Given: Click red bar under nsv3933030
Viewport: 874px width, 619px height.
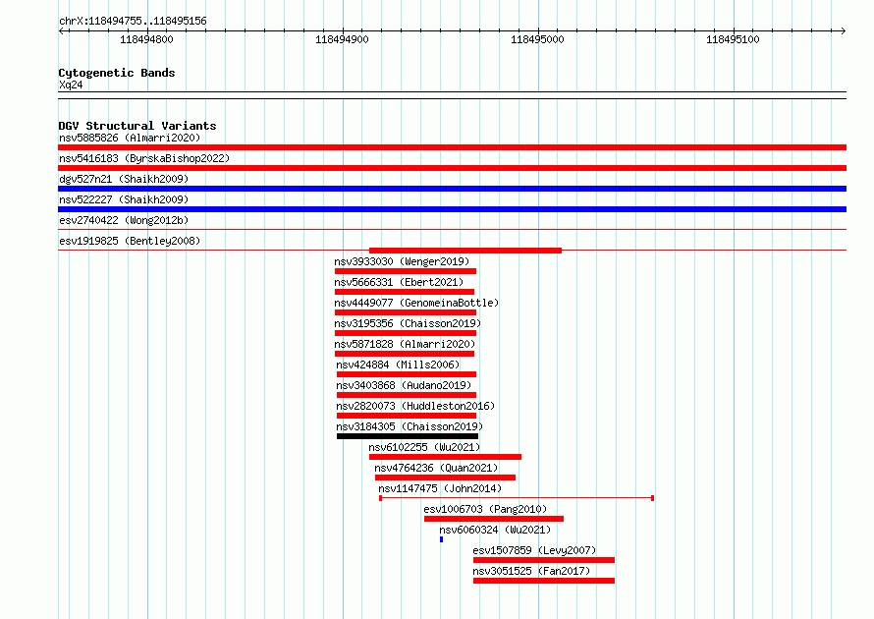Looking at the screenshot, I should tap(406, 271).
